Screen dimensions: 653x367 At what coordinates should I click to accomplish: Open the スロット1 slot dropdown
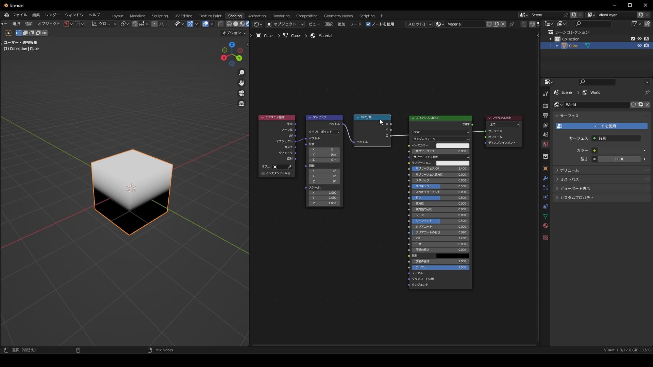tap(418, 24)
